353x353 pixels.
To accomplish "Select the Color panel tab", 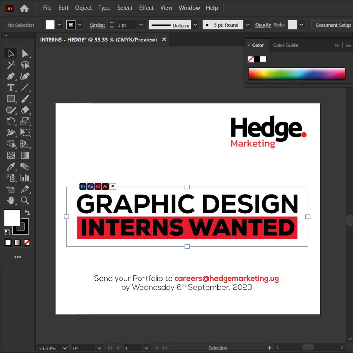I will [x=258, y=45].
